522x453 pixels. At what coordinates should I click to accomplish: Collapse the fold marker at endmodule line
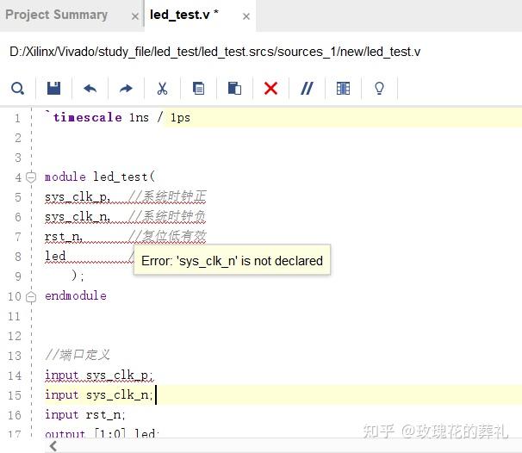point(31,296)
